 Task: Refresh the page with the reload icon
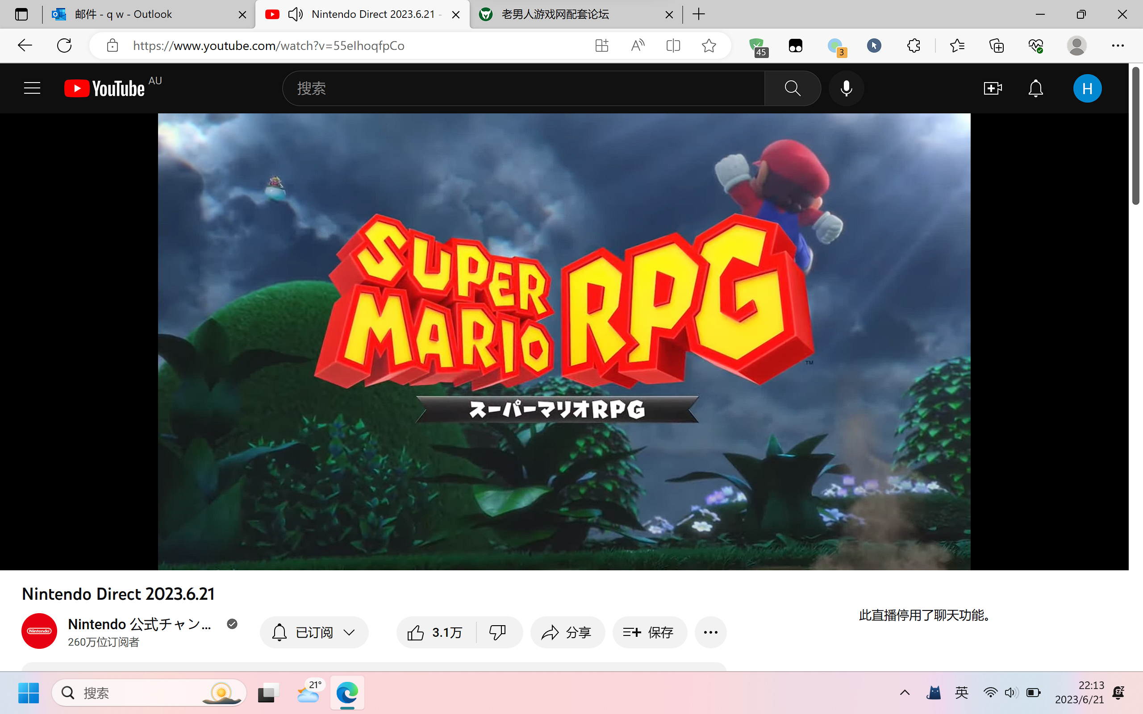(64, 46)
